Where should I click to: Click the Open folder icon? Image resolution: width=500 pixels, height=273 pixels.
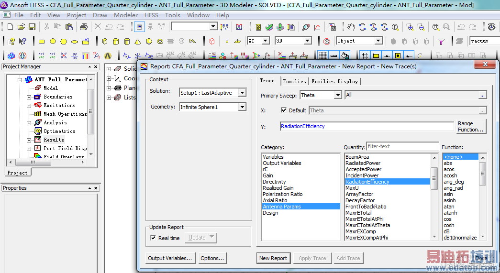coord(21,27)
